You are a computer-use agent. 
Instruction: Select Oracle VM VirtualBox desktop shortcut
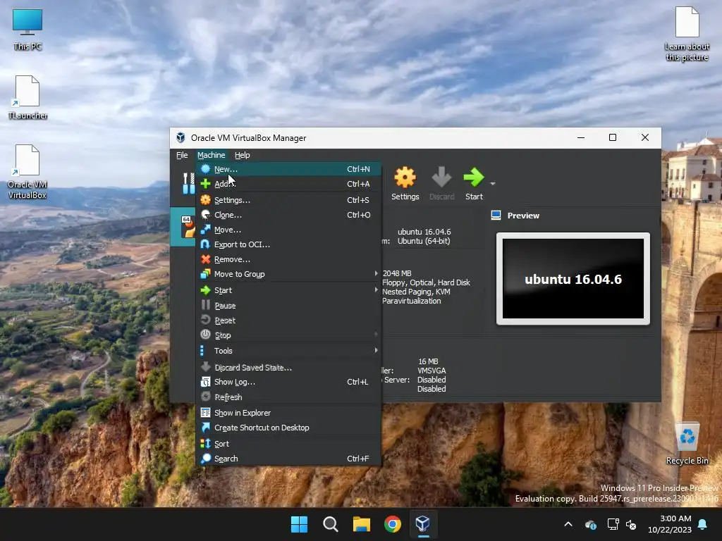click(27, 172)
